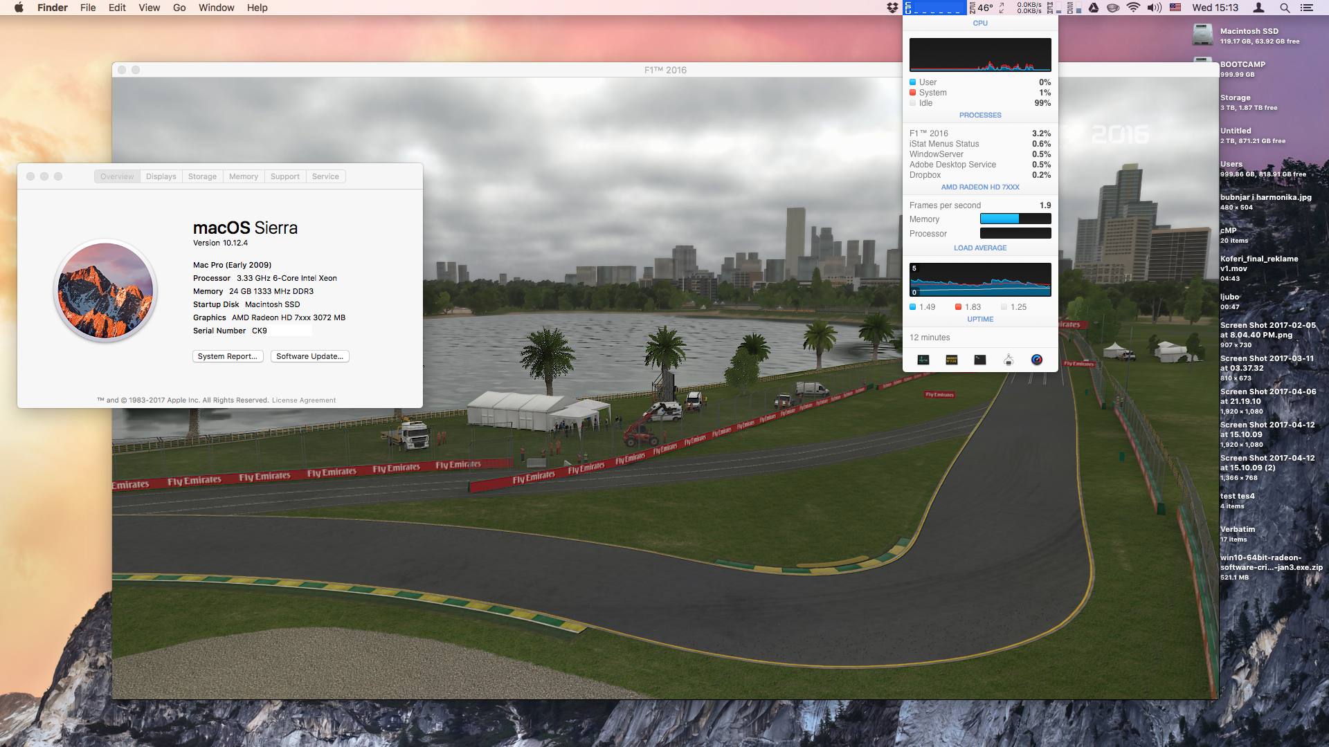Select iStat Menus Status process row
1329x747 pixels.
pyautogui.click(x=980, y=144)
